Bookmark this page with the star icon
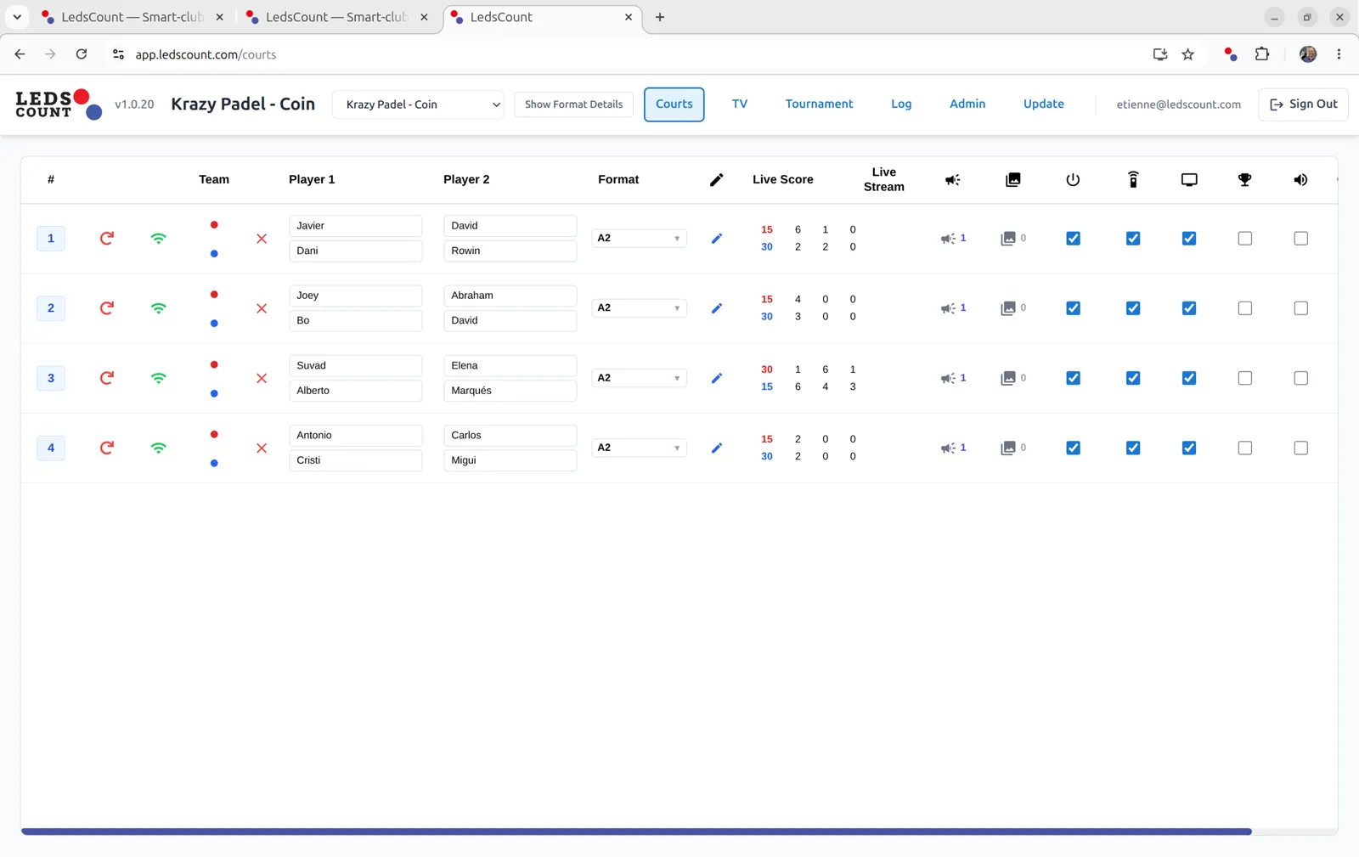This screenshot has height=857, width=1359. click(1188, 54)
